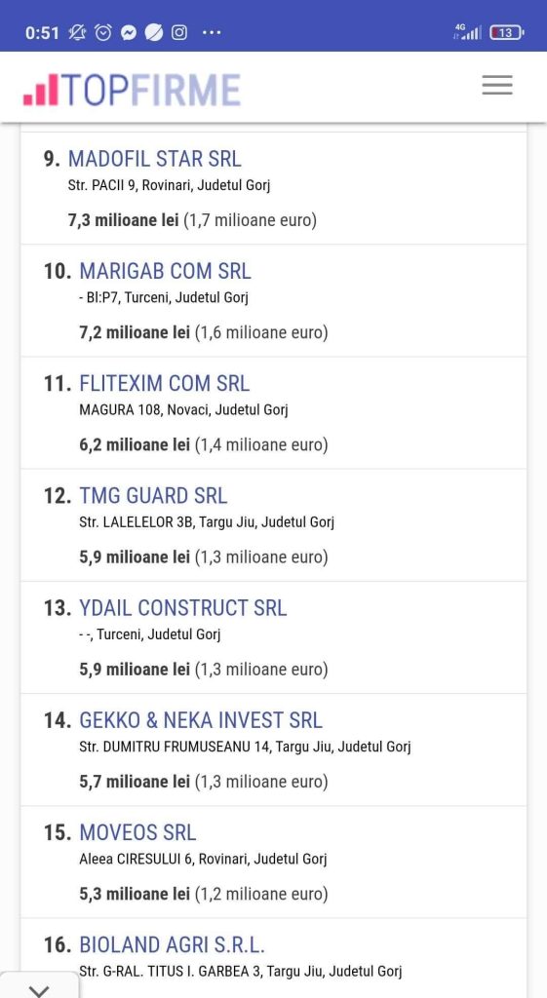Tap the 4G signal strength icon
547x998 pixels.
tap(467, 32)
